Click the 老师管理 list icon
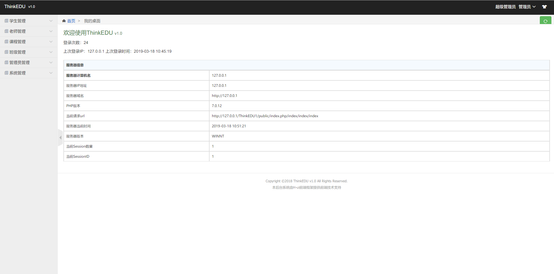Image resolution: width=554 pixels, height=274 pixels. tap(6, 31)
